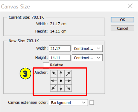138x112 pixels.
Task: Focus the New Size Height field
Action: (x=60, y=58)
